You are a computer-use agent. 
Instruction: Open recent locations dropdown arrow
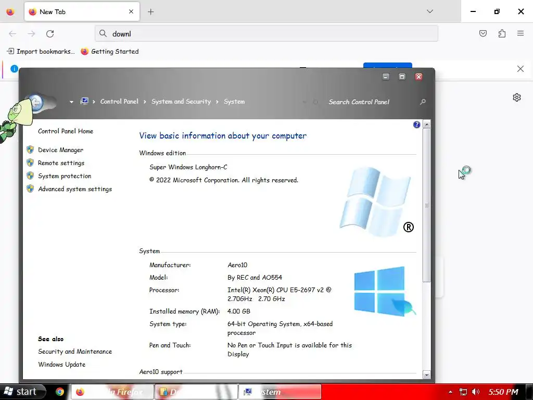[x=71, y=102]
